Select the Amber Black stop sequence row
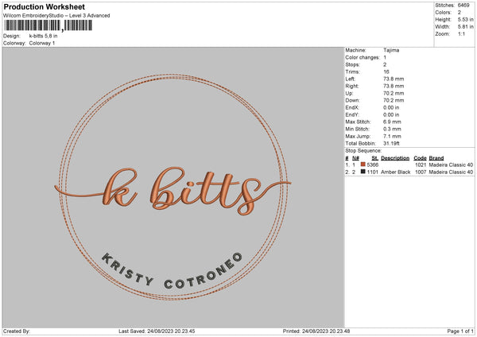This screenshot has height=337, width=477. (x=409, y=172)
